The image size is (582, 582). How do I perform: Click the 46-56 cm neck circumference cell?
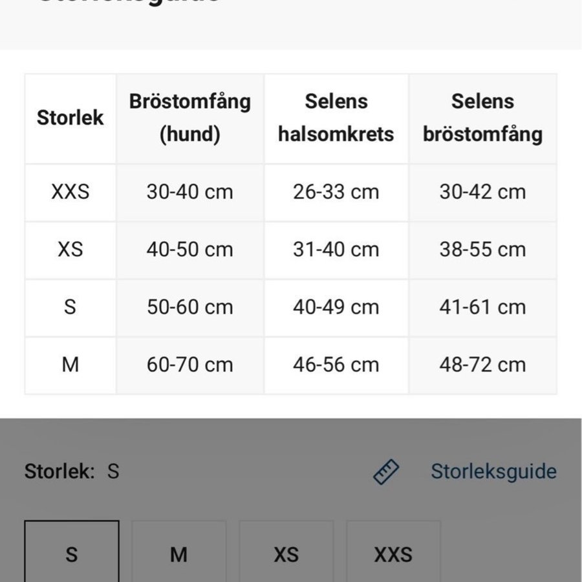(336, 365)
